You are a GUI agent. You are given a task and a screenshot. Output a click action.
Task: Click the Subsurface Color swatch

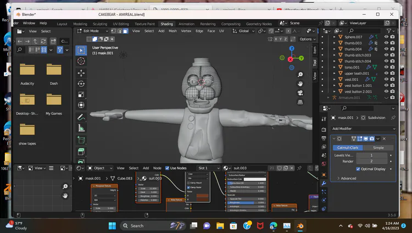[x=254, y=179]
